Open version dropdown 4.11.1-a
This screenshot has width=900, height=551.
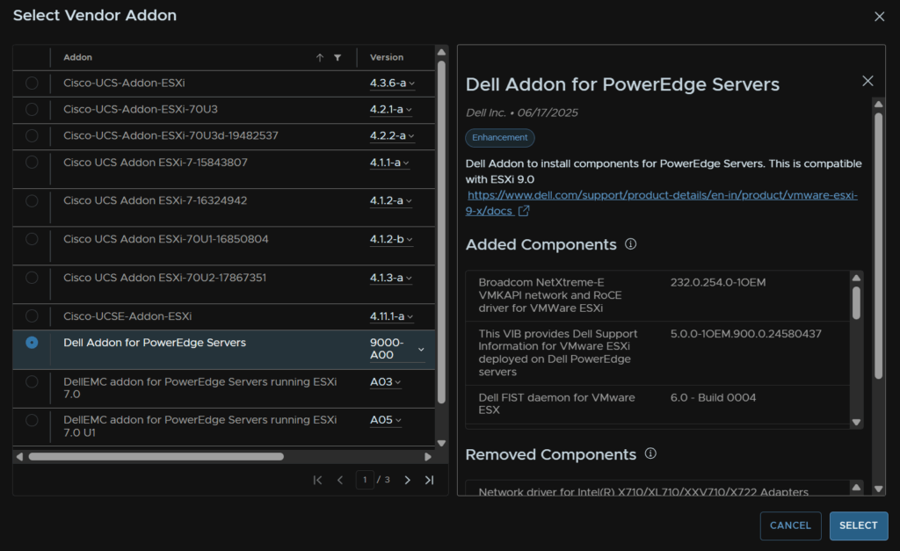point(391,316)
